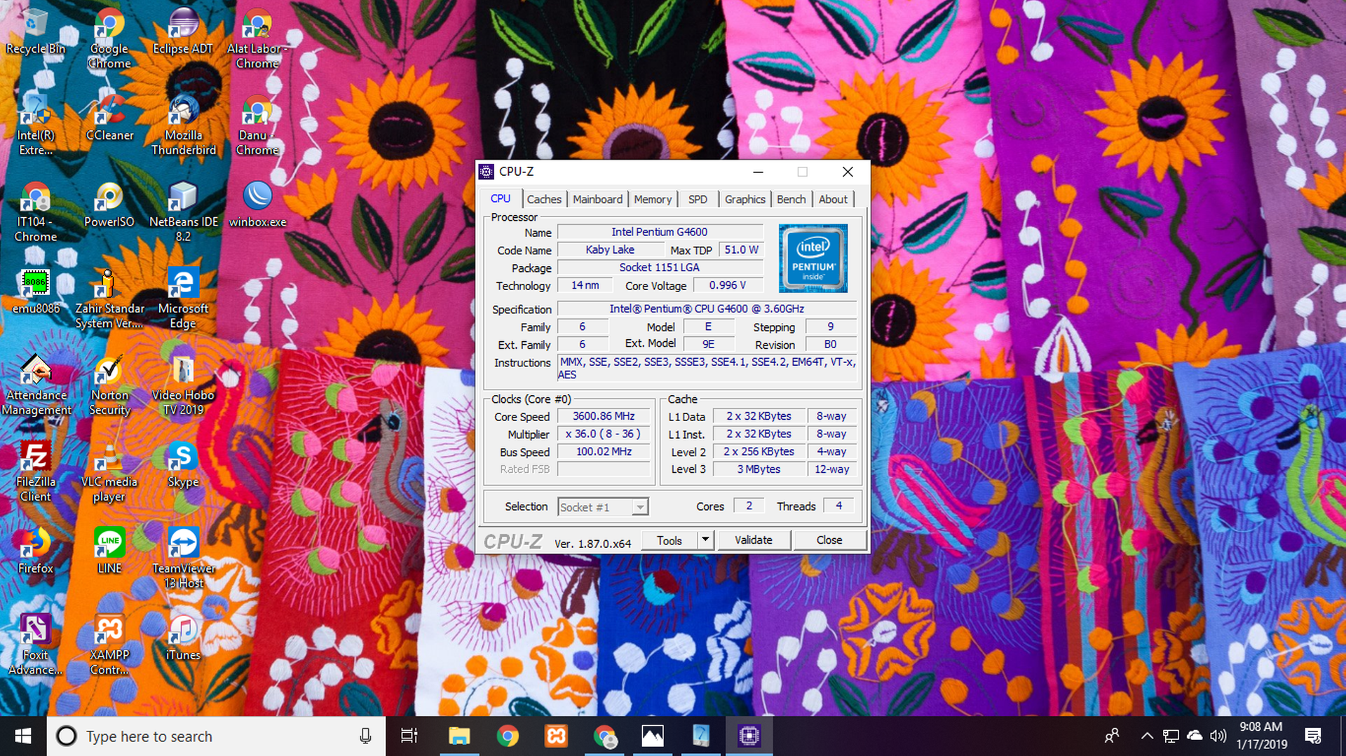Click the Level 3 cache 3 MBytes value
Viewport: 1346px width, 756px height.
click(x=759, y=469)
